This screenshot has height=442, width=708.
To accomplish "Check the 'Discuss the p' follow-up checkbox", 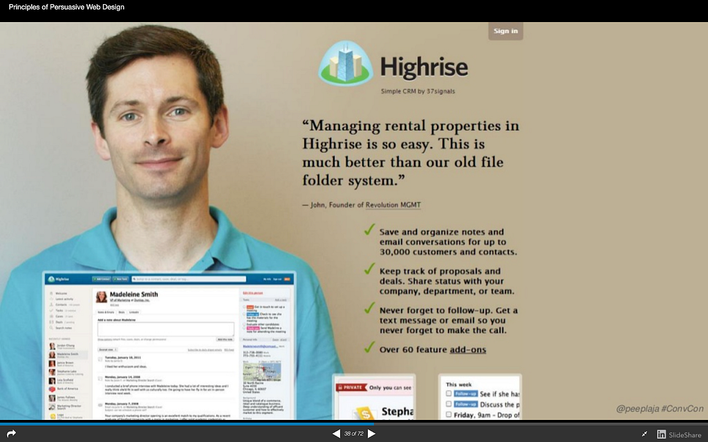I will (449, 404).
